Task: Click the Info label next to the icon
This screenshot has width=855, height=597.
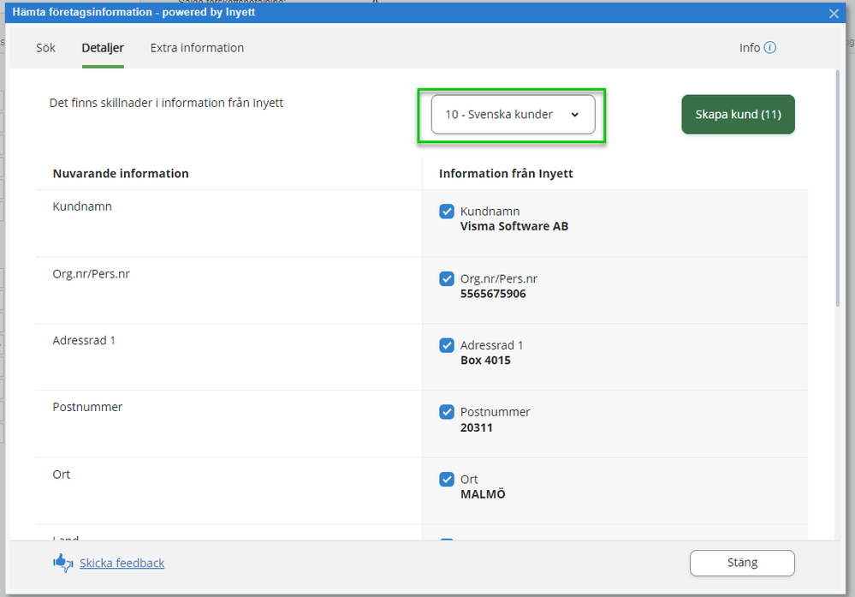Action: [x=749, y=48]
